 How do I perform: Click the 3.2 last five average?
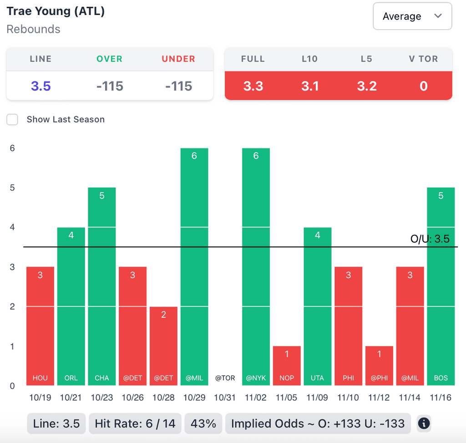tap(367, 86)
